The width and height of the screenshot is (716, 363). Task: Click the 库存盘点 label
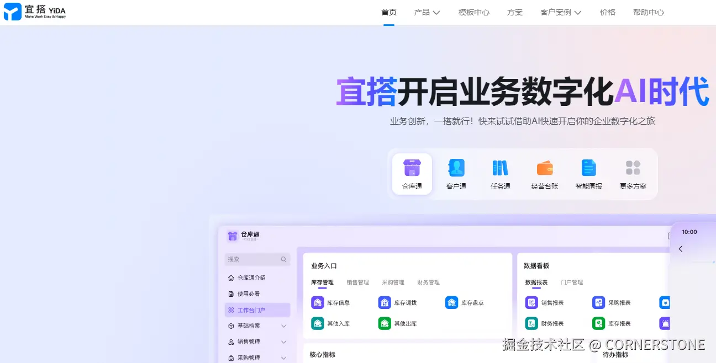pos(472,303)
